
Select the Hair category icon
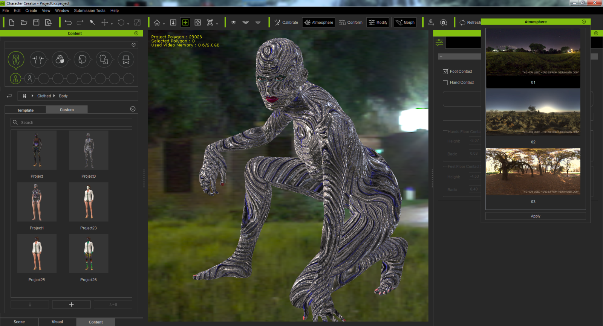point(82,59)
